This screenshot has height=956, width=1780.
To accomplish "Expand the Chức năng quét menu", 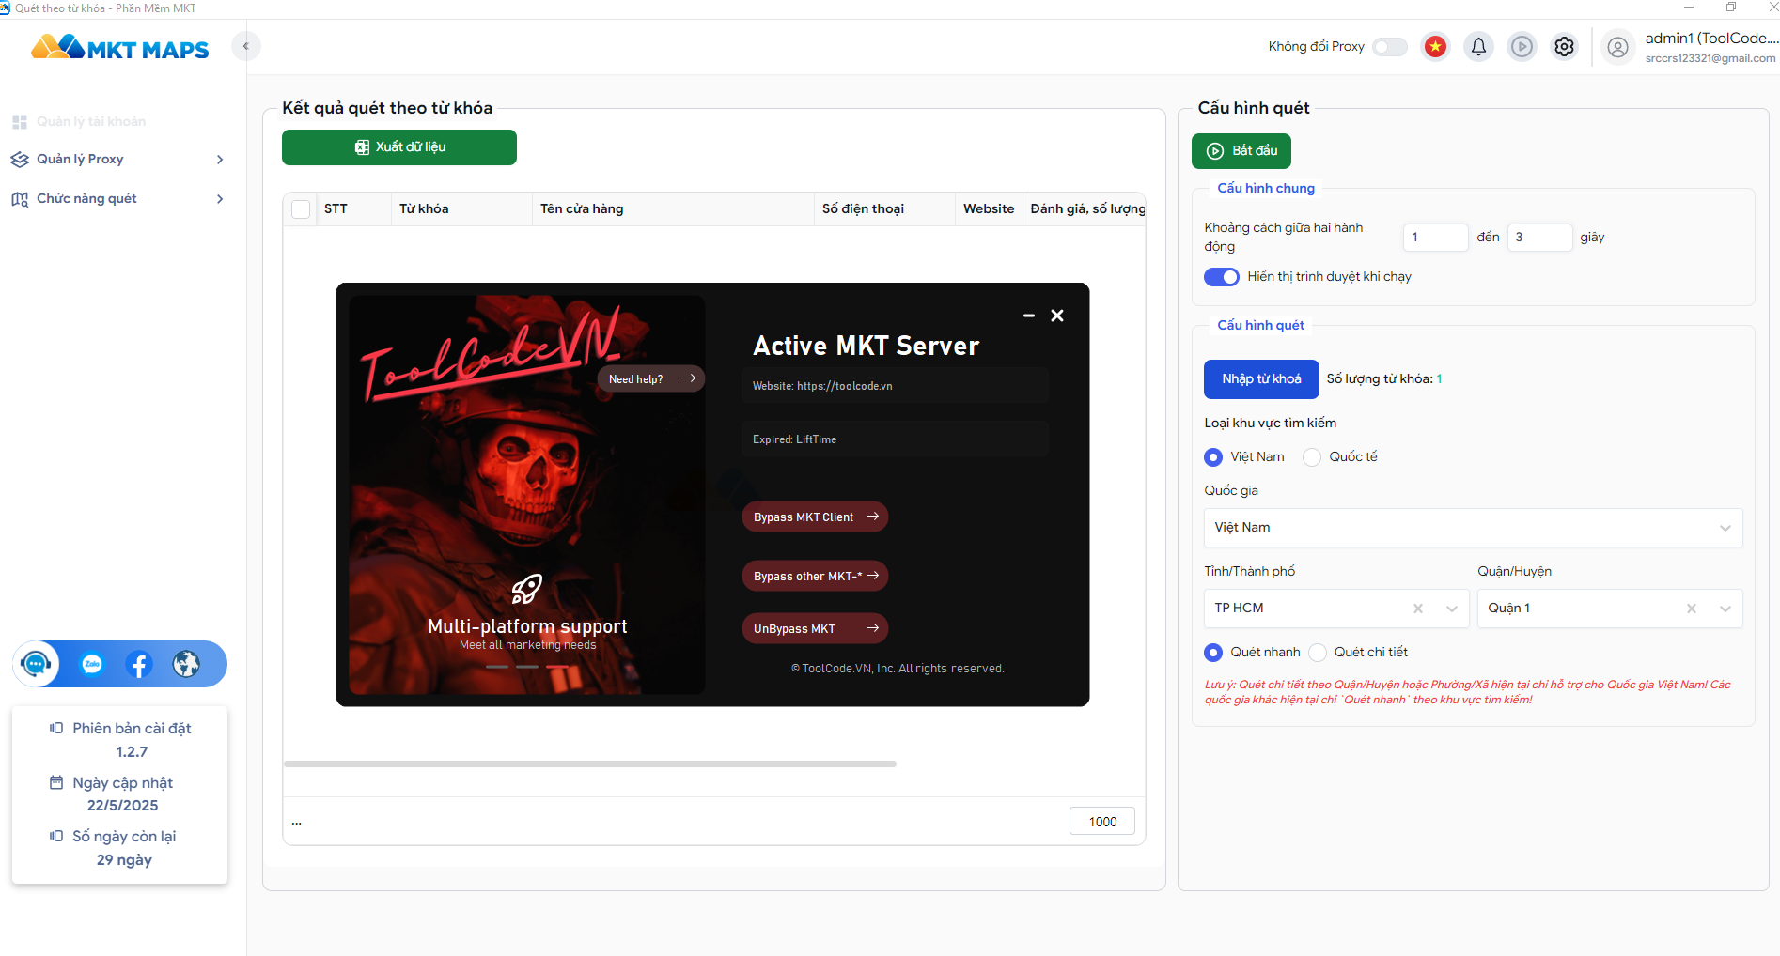I will click(x=118, y=199).
